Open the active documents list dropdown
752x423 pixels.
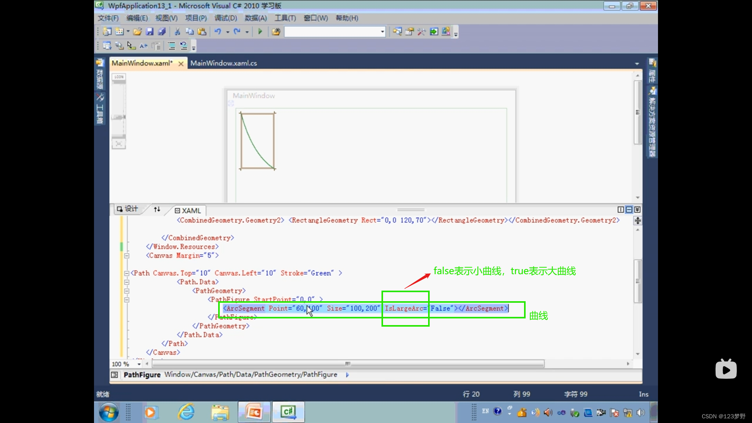coord(637,63)
